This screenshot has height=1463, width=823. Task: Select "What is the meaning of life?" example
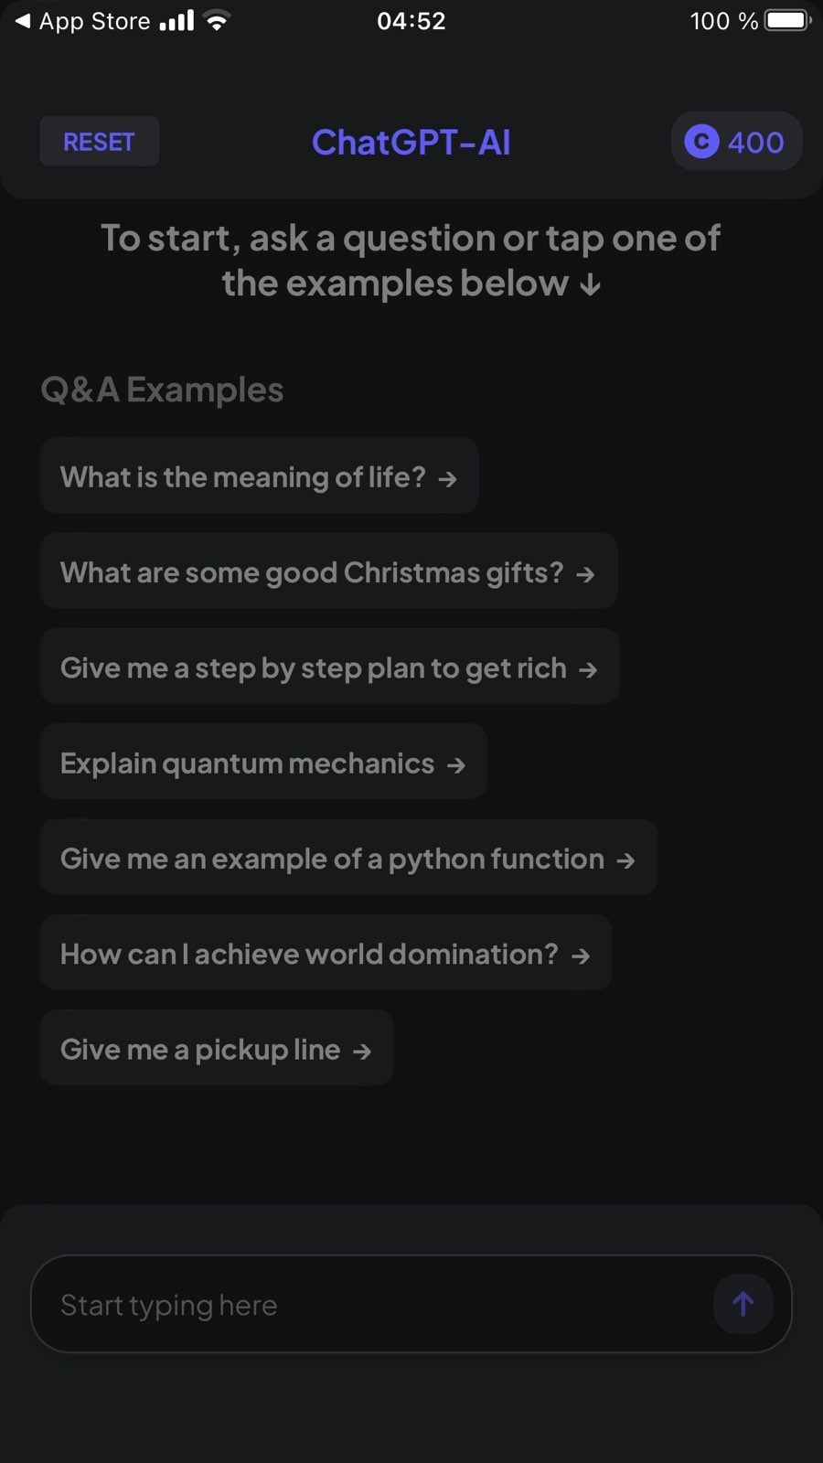click(x=242, y=476)
